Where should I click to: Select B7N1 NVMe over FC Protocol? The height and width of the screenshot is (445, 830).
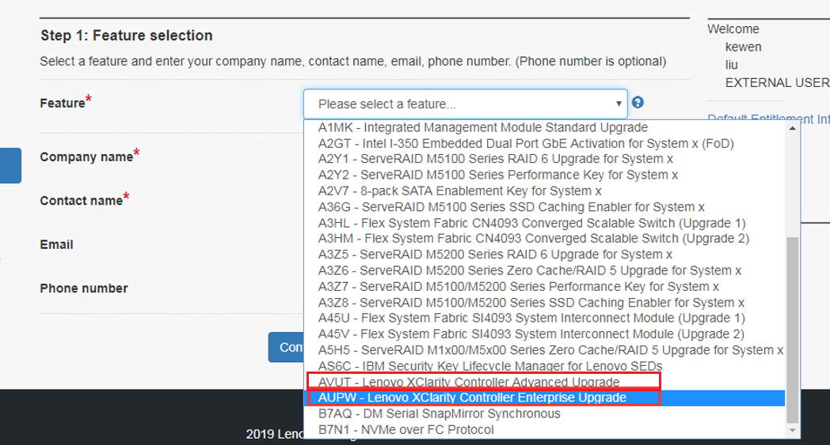pos(405,429)
